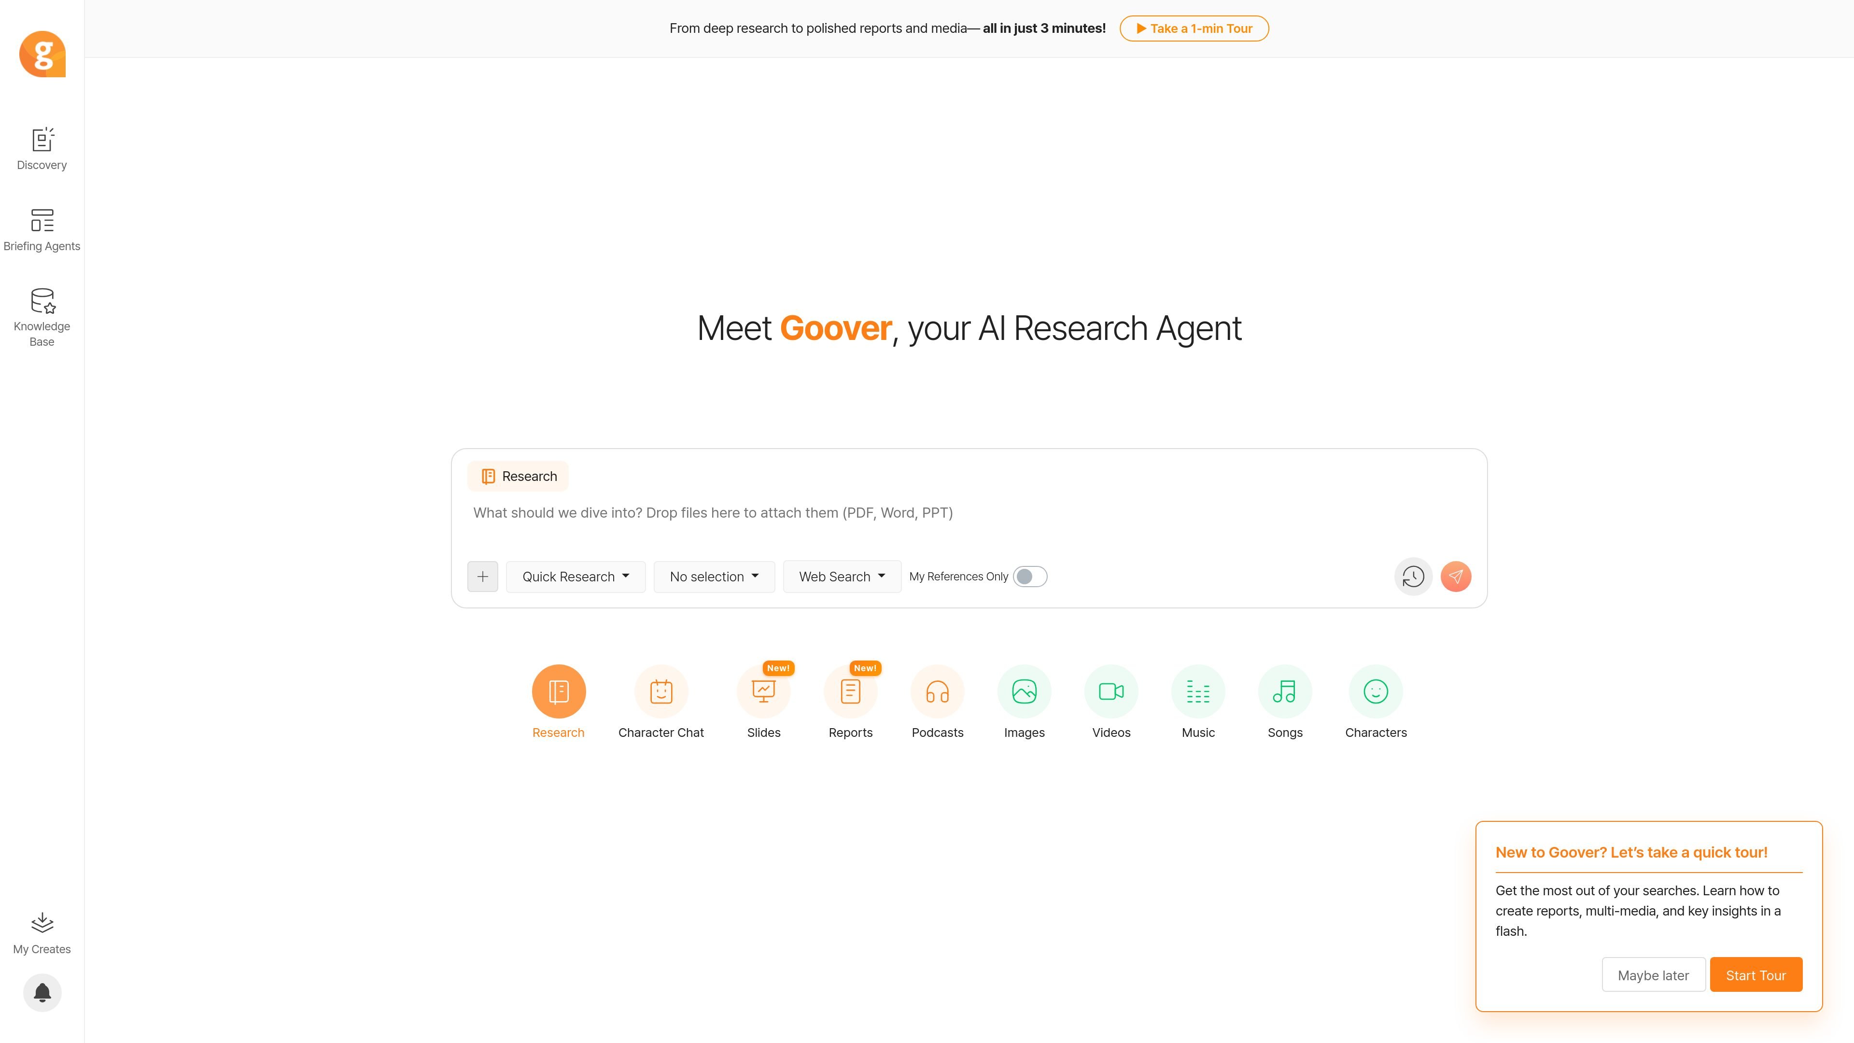Click the Take a 1-min Tour button
1854x1043 pixels.
click(x=1194, y=29)
